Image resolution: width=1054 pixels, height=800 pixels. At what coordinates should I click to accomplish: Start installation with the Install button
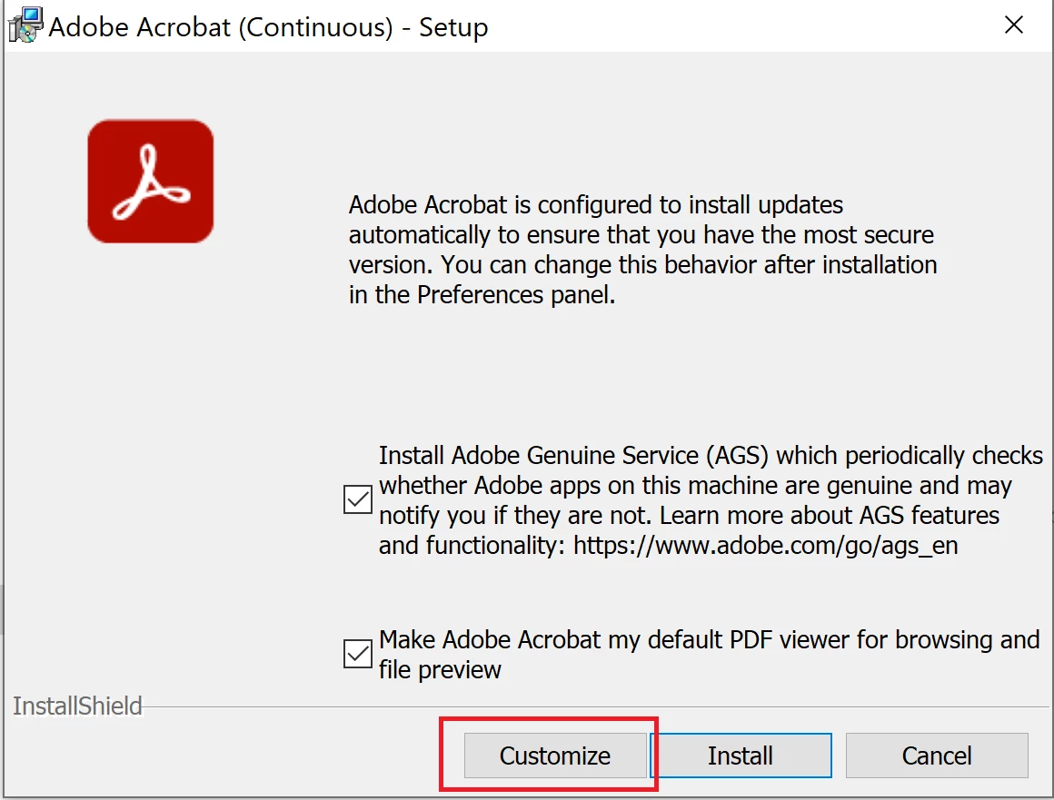[741, 756]
